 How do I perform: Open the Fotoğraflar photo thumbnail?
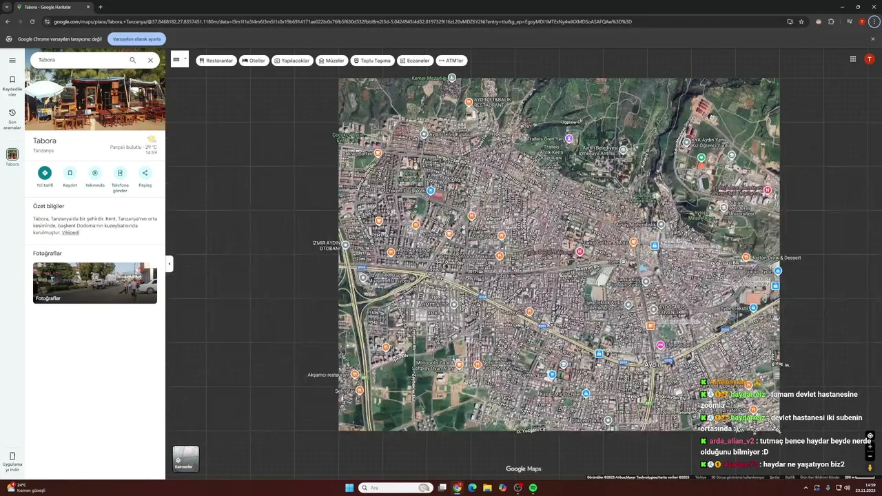95,282
